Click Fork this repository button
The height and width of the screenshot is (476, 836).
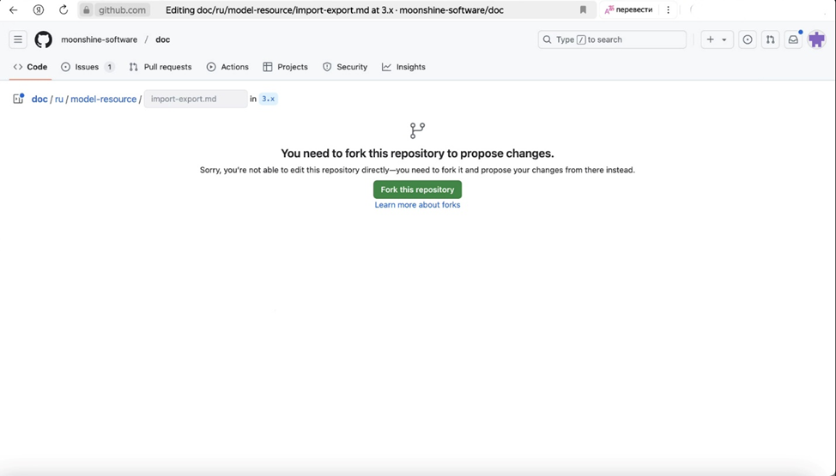coord(417,190)
